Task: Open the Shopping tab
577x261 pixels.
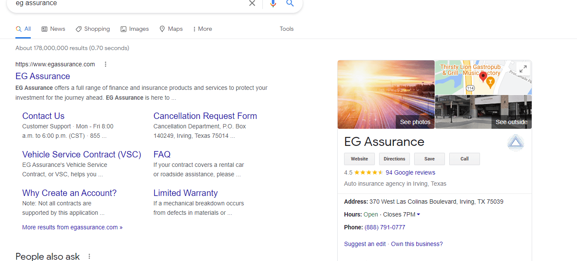Action: click(93, 29)
